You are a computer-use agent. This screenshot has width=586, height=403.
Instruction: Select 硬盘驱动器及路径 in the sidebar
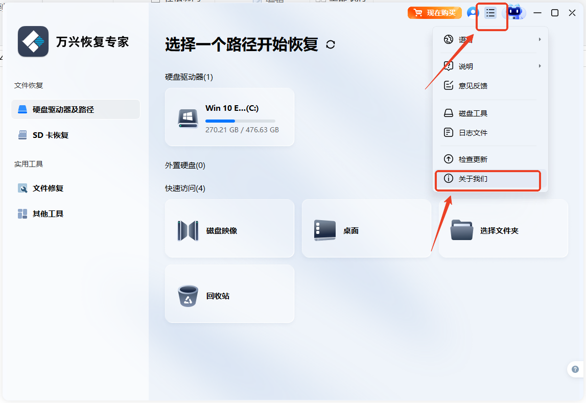pyautogui.click(x=76, y=109)
